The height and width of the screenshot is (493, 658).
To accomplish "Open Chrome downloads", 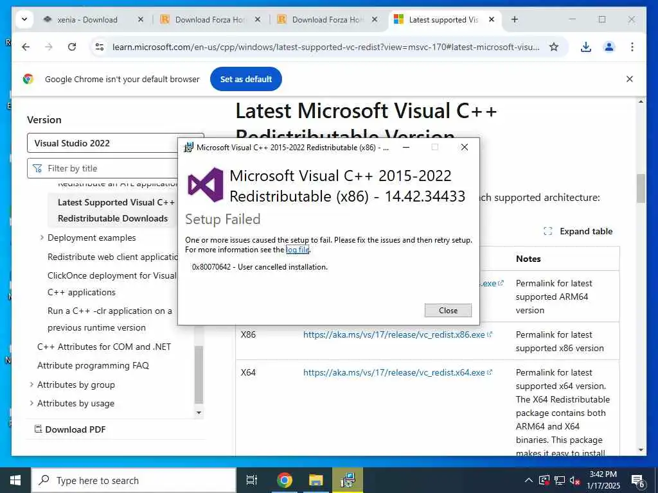I will click(586, 47).
